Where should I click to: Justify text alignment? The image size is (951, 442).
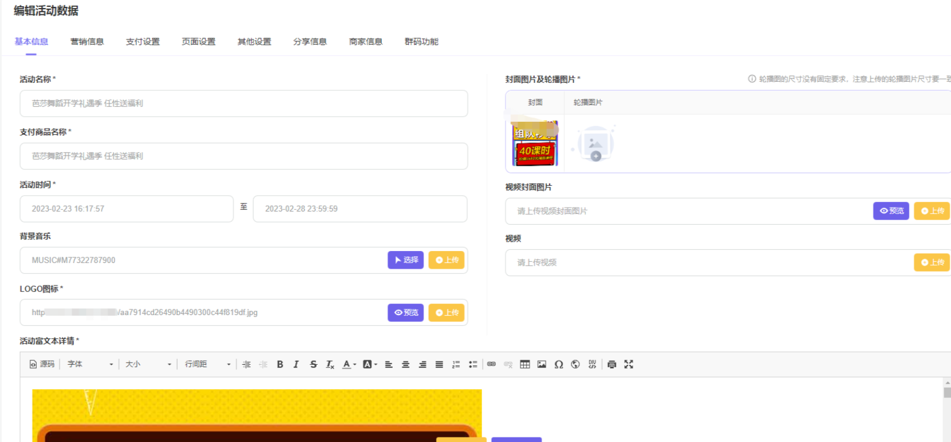coord(439,364)
